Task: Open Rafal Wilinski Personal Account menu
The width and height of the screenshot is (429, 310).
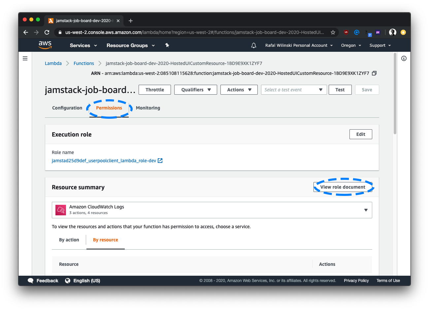Action: tap(299, 46)
